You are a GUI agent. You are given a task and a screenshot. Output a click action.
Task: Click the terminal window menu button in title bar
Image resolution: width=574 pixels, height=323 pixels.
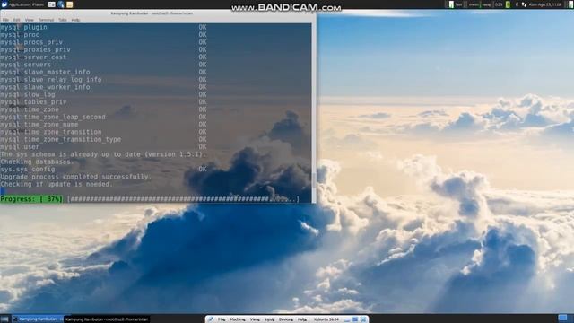pos(4,13)
